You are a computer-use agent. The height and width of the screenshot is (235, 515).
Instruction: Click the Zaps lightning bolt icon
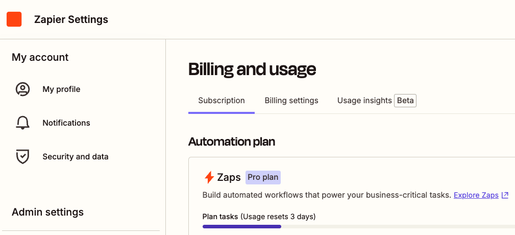click(209, 177)
